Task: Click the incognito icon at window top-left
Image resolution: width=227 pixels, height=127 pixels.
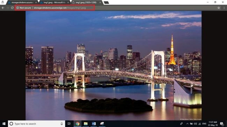Action: click(x=2, y=2)
